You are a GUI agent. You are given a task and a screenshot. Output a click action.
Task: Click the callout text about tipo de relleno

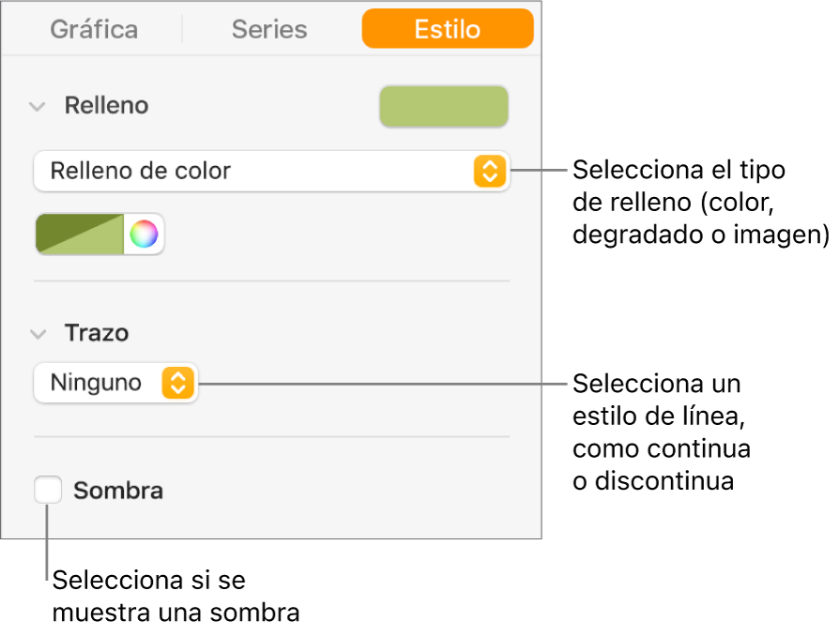699,202
